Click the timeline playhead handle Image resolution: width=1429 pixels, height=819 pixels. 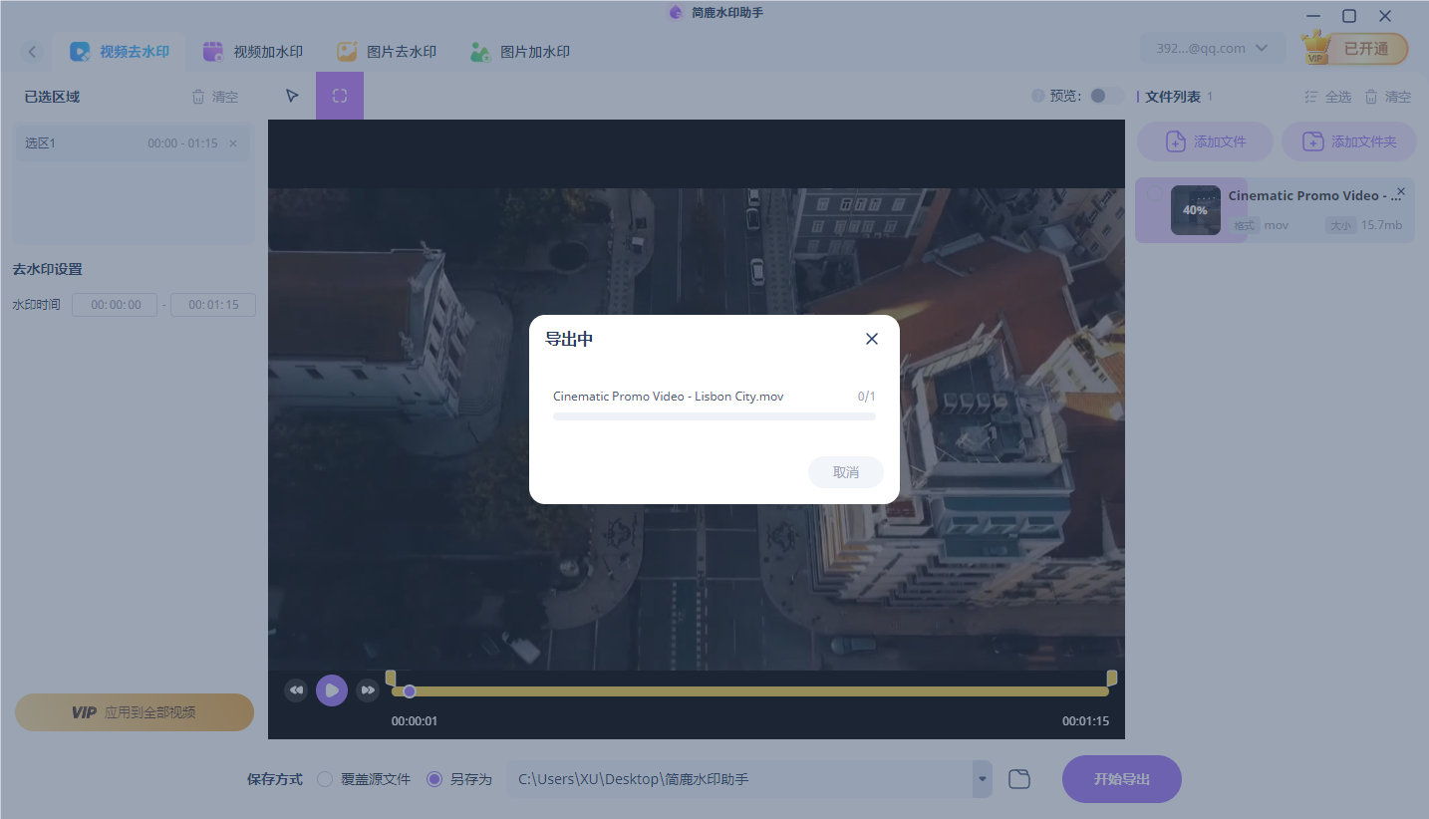click(x=409, y=691)
